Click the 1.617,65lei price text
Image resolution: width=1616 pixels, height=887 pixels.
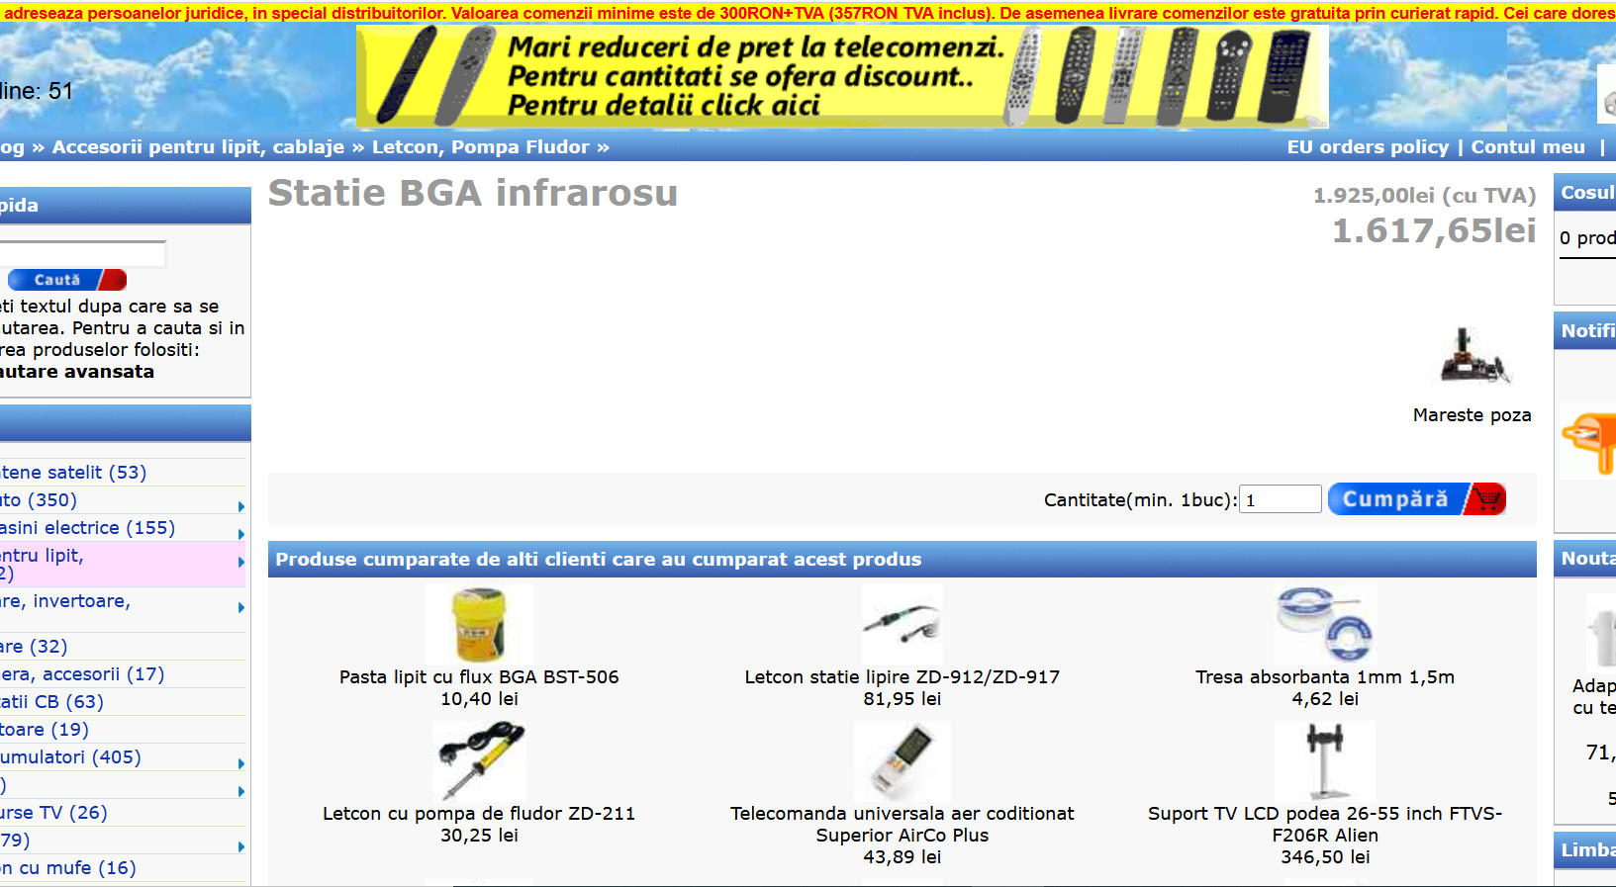click(x=1434, y=230)
